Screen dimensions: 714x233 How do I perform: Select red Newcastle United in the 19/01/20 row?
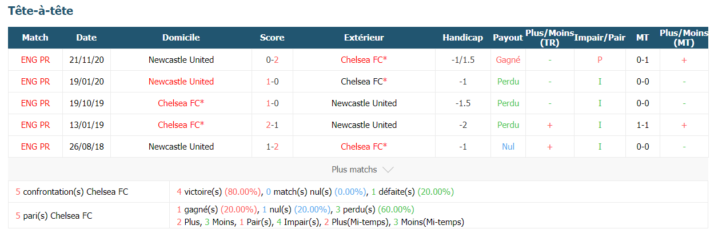181,81
